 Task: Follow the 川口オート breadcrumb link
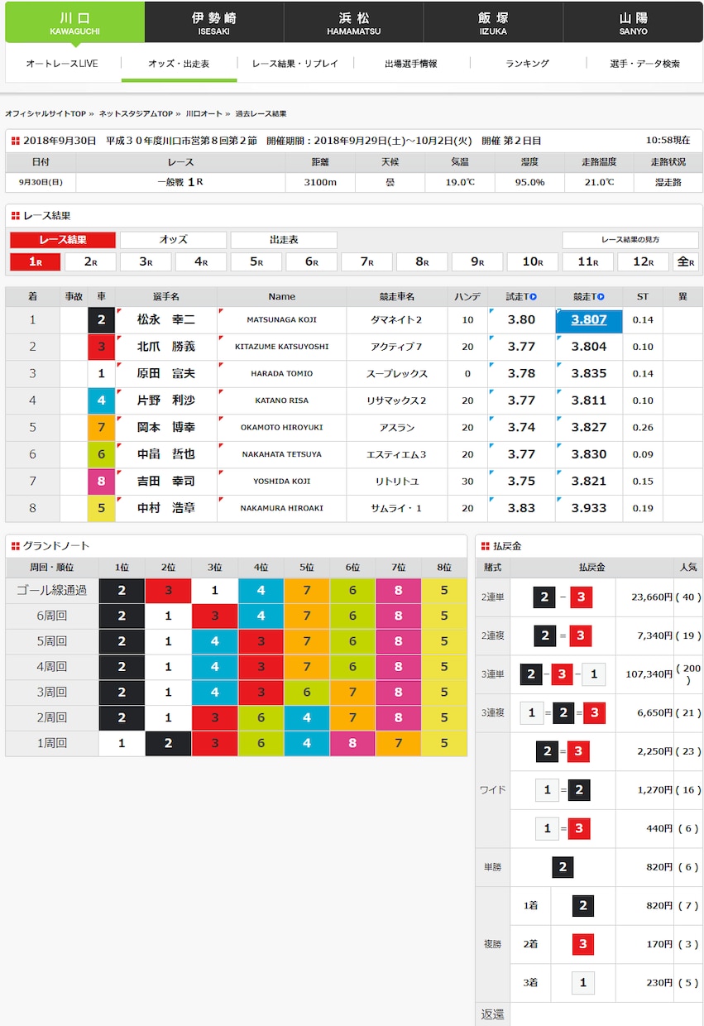tap(203, 113)
